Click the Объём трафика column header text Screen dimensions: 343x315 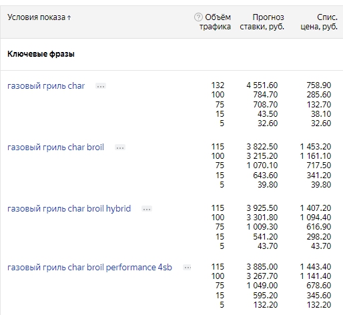coord(215,22)
